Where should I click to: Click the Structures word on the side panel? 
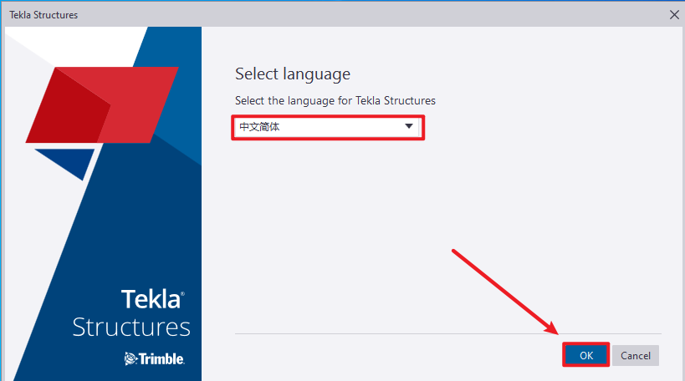coord(131,327)
